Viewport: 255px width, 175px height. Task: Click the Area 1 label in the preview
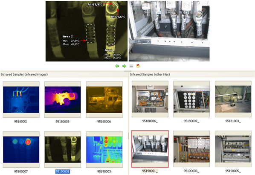point(110,50)
